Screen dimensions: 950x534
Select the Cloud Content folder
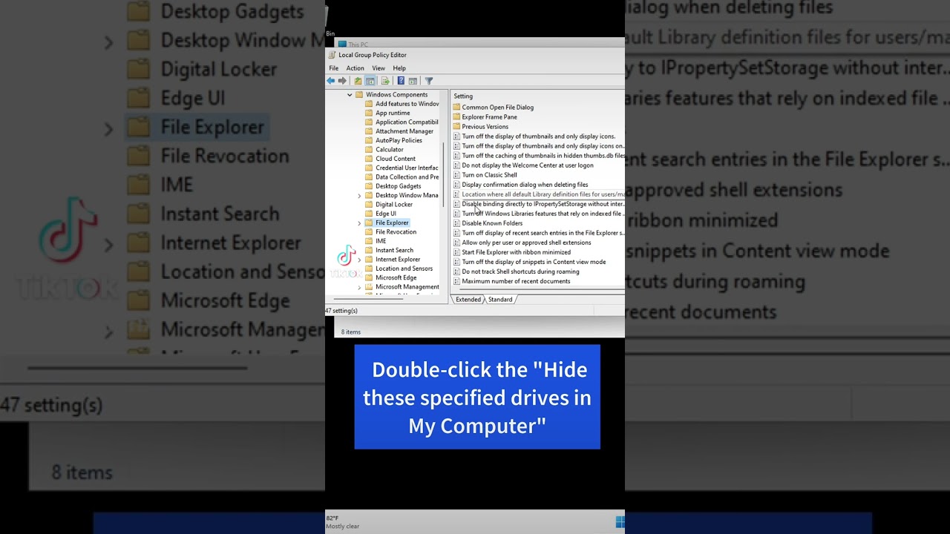[390, 159]
